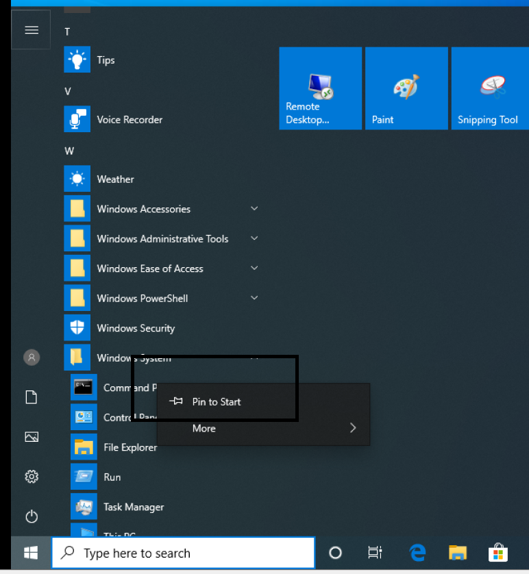Open the Windows Security shield icon
This screenshot has width=529, height=574.
[x=77, y=327]
